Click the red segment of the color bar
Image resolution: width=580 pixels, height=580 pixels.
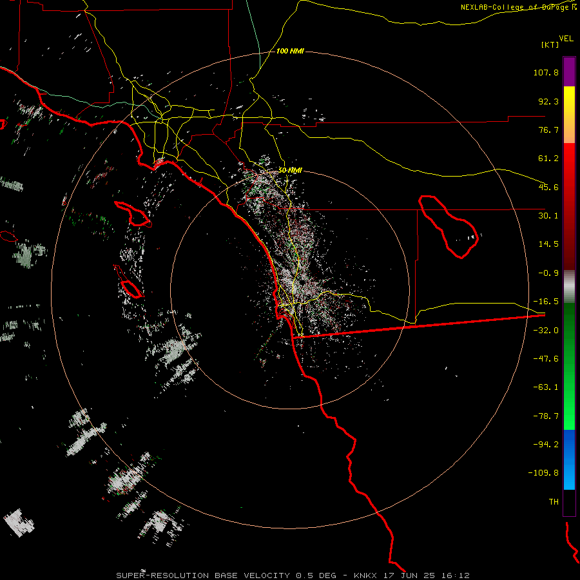tap(569, 206)
